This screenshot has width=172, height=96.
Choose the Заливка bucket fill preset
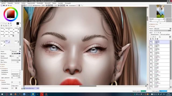tap(3, 35)
